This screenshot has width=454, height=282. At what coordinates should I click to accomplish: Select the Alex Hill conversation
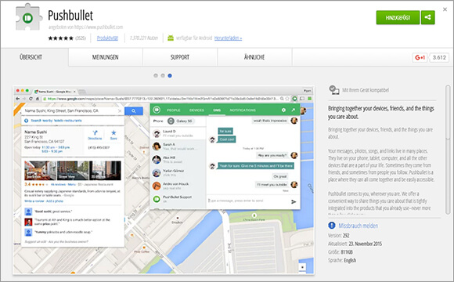[x=178, y=159]
